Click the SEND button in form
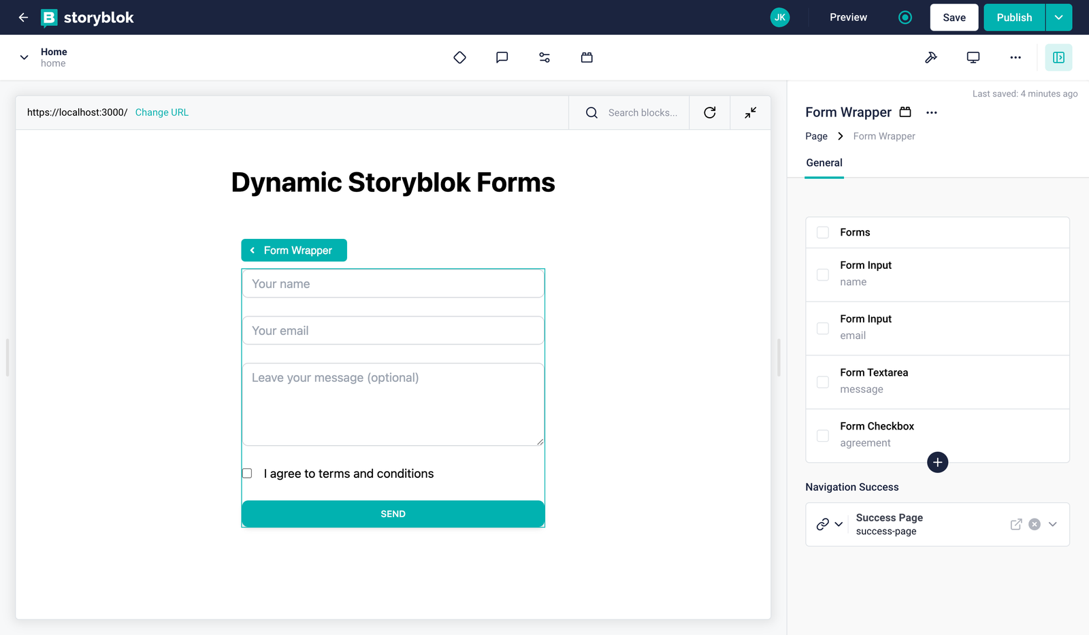Screen dimensions: 1089x635 (393, 514)
